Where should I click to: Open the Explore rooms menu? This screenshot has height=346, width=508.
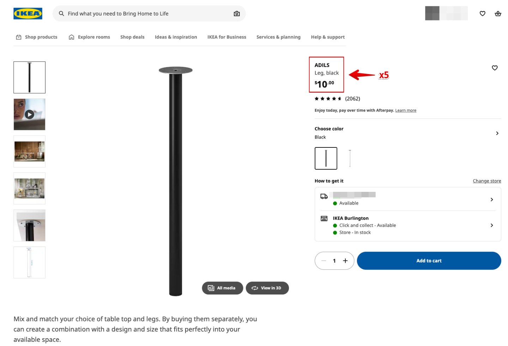pos(90,37)
